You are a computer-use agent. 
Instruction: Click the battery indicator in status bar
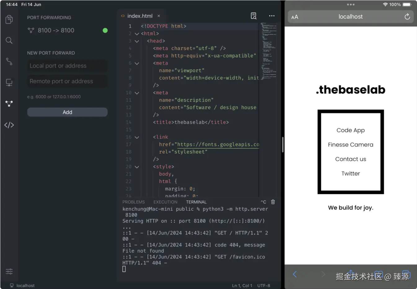pos(407,4)
